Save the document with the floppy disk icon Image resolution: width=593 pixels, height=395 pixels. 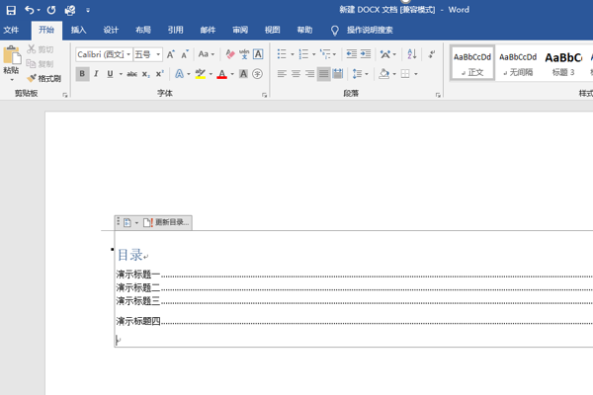click(x=11, y=10)
